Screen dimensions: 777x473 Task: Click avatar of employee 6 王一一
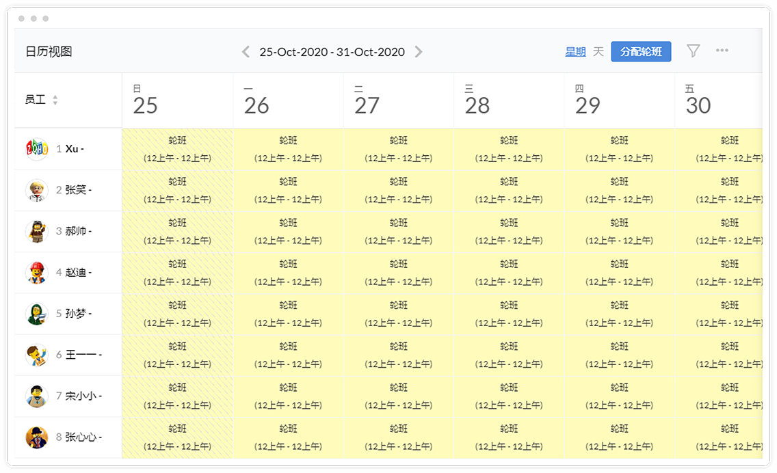point(37,355)
